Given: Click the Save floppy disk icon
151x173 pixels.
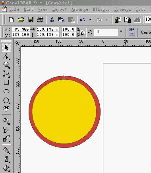Looking at the screenshot, I should point(31,20).
